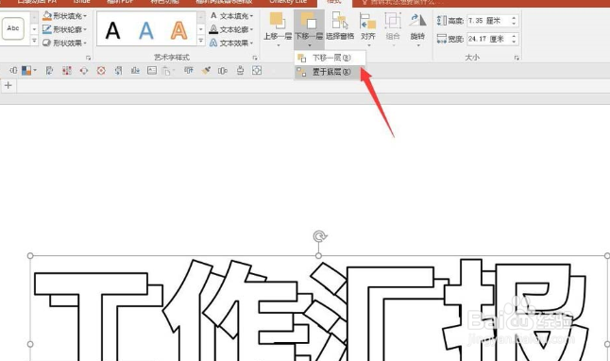Apply the Abc shape style preset

[13, 28]
